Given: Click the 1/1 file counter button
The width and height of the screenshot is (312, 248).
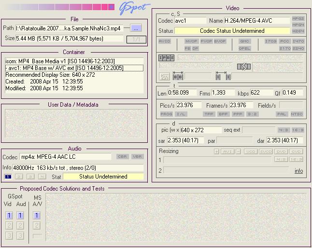Looking at the screenshot, I should pyautogui.click(x=136, y=40).
